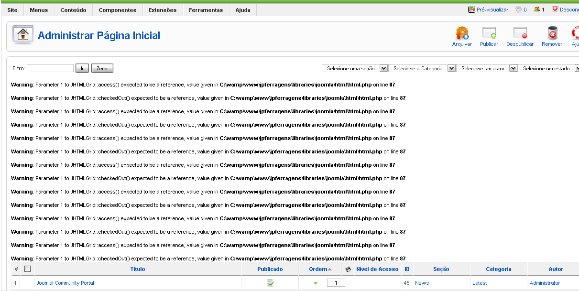Click the save order disk icon
Viewport: 579px width, 291px height.
(x=348, y=269)
